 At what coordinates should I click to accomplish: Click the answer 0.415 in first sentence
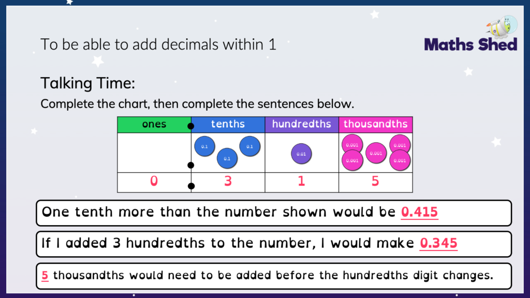tap(419, 212)
